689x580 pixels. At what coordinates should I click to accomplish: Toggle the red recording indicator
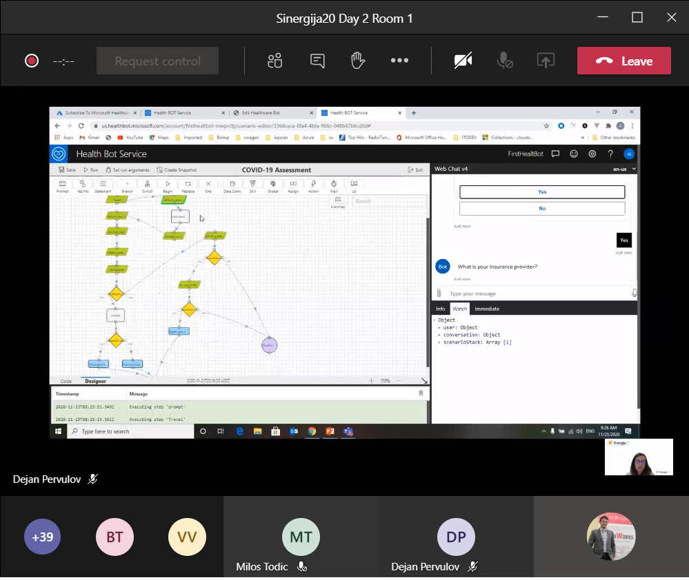pyautogui.click(x=32, y=61)
